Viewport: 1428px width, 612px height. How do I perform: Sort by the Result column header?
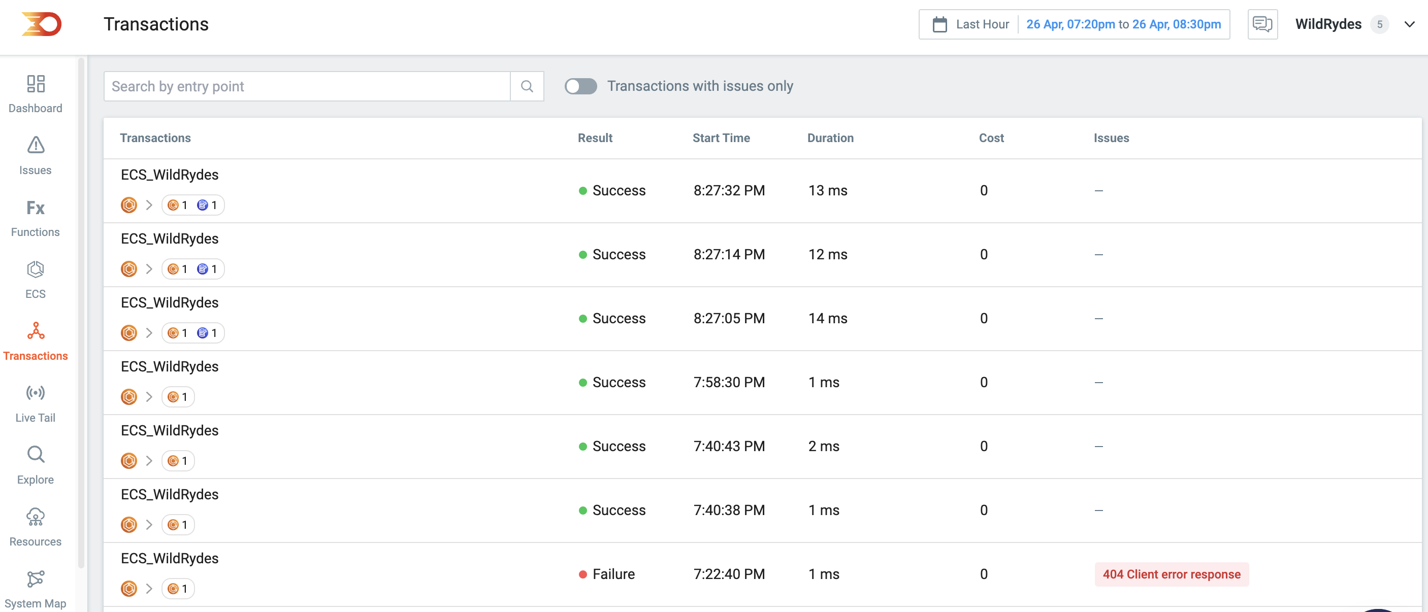(x=595, y=138)
